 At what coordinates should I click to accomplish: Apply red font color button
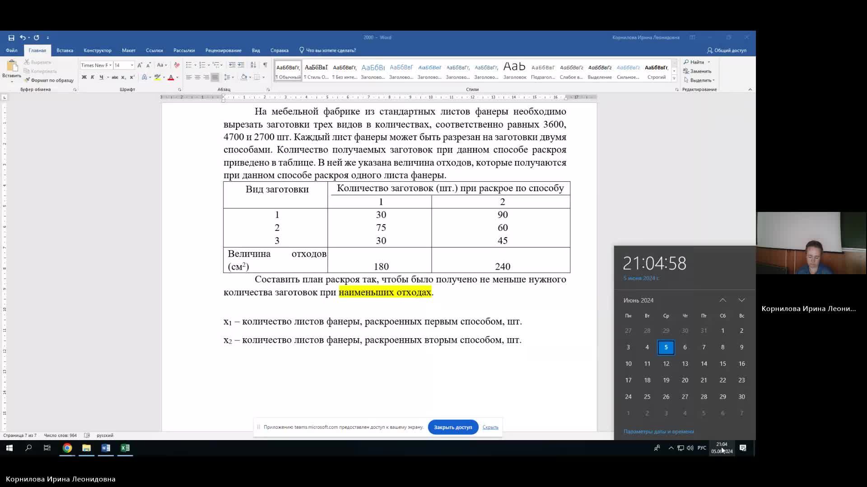(x=171, y=77)
